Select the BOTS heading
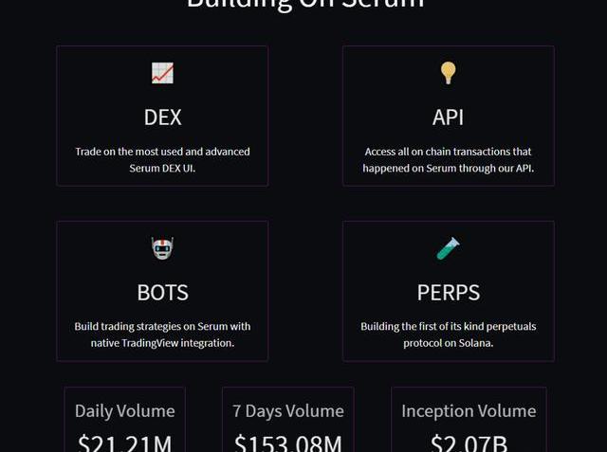This screenshot has width=607, height=452. click(162, 293)
